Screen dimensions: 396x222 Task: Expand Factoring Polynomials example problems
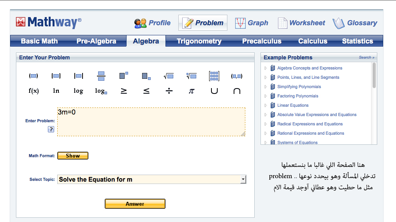point(266,96)
